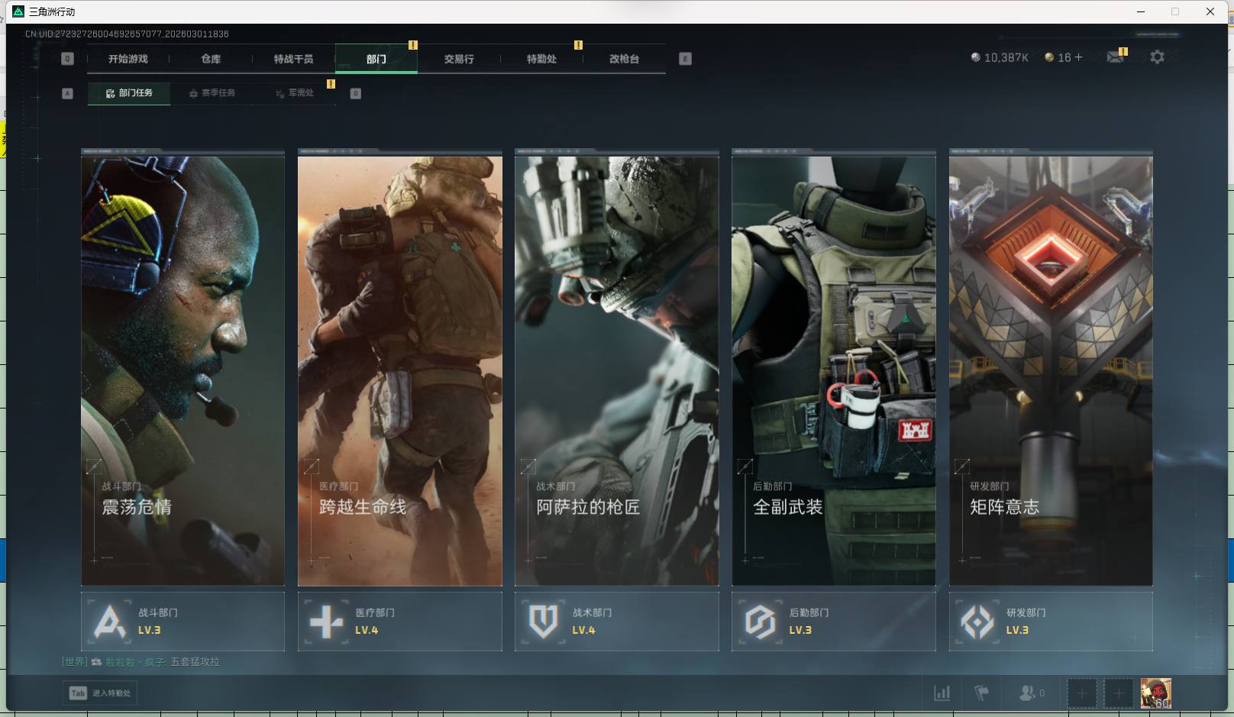Select the 赛季任务 sub-tab
The height and width of the screenshot is (717, 1234).
point(212,93)
